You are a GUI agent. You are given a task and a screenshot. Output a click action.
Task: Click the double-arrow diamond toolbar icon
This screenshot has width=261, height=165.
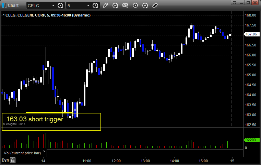[x=155, y=5]
